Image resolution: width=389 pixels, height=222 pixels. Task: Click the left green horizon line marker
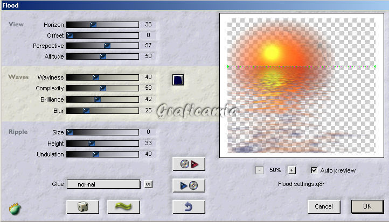tap(228, 66)
